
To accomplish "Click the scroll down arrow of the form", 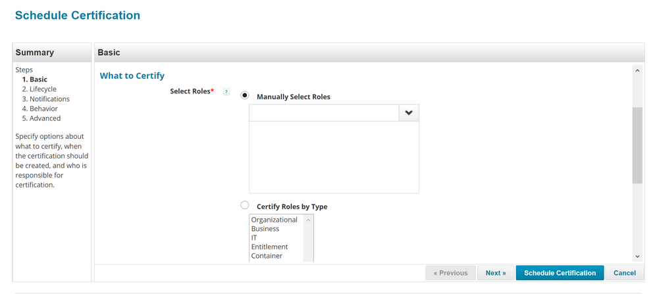I will 637,257.
